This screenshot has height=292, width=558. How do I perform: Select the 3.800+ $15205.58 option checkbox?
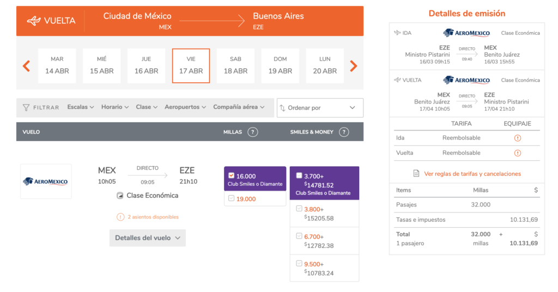[299, 209]
